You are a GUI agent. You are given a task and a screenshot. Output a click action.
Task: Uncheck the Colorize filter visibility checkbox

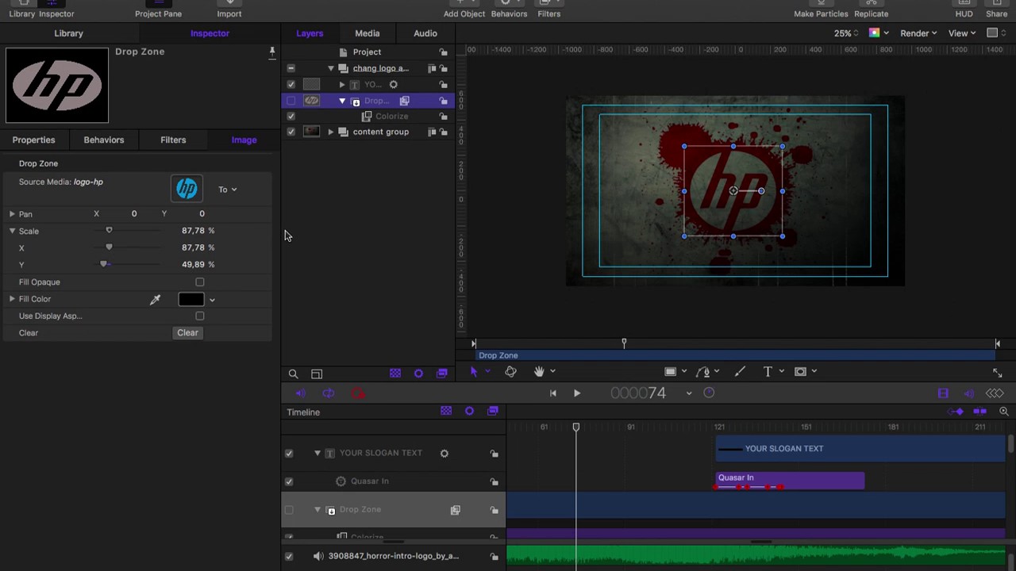pyautogui.click(x=291, y=116)
